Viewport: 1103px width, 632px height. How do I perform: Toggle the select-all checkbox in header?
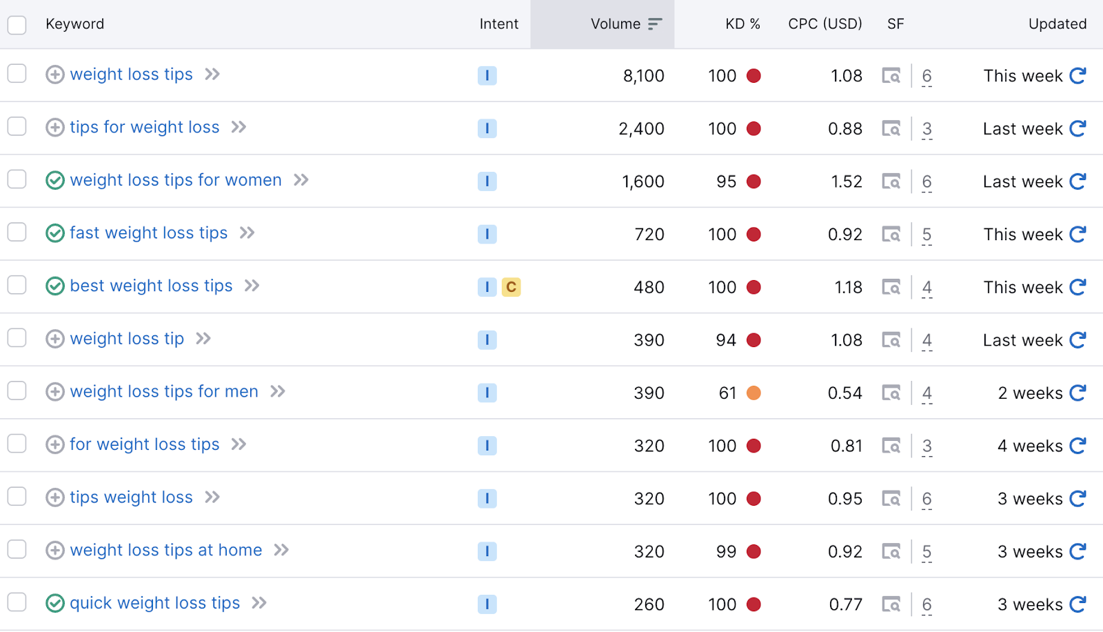tap(17, 25)
